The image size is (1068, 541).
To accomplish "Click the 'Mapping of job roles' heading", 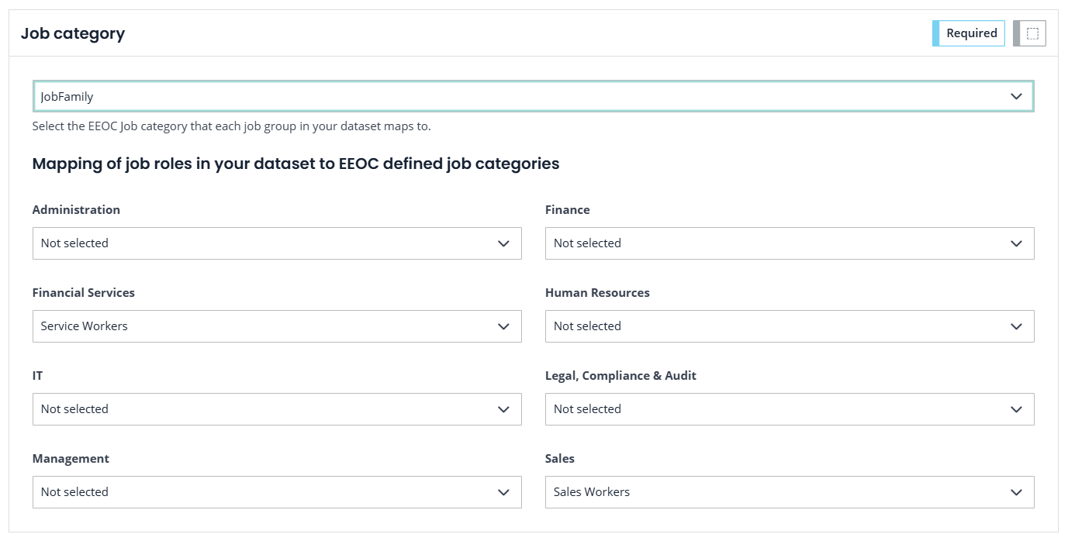I will coord(296,164).
